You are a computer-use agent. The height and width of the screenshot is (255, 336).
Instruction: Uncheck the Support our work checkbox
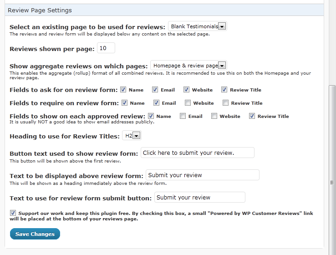click(13, 213)
